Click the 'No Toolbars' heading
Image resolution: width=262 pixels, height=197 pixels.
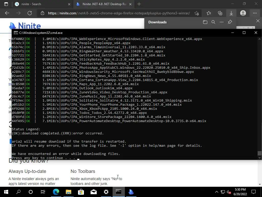[83, 171]
